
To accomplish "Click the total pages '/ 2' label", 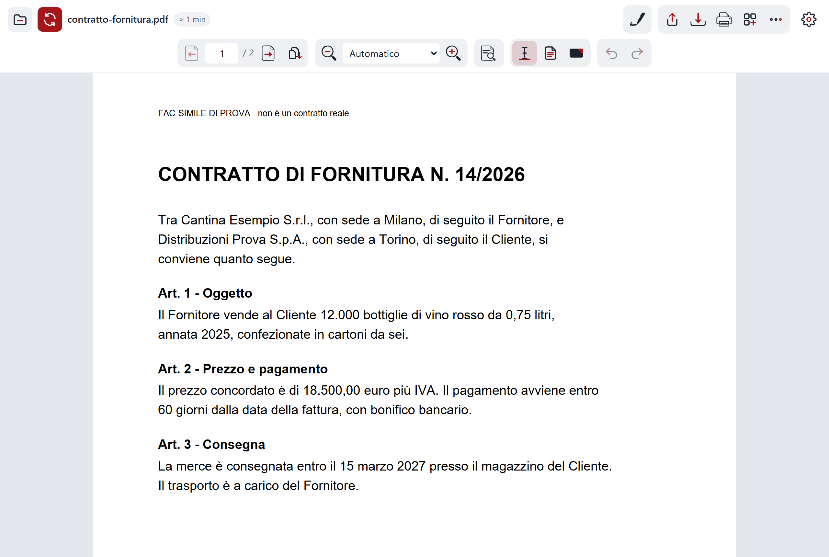I will click(248, 53).
